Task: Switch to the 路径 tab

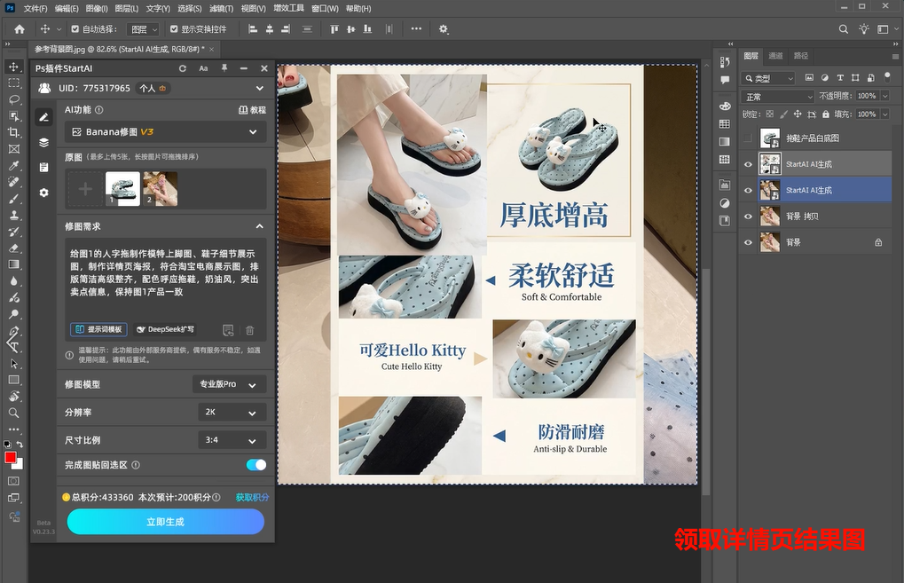Action: click(801, 56)
